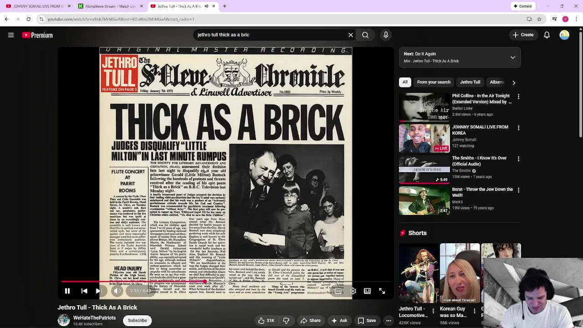
Task: Mute the Jethro Tull tab audio icon
Action: (206, 6)
